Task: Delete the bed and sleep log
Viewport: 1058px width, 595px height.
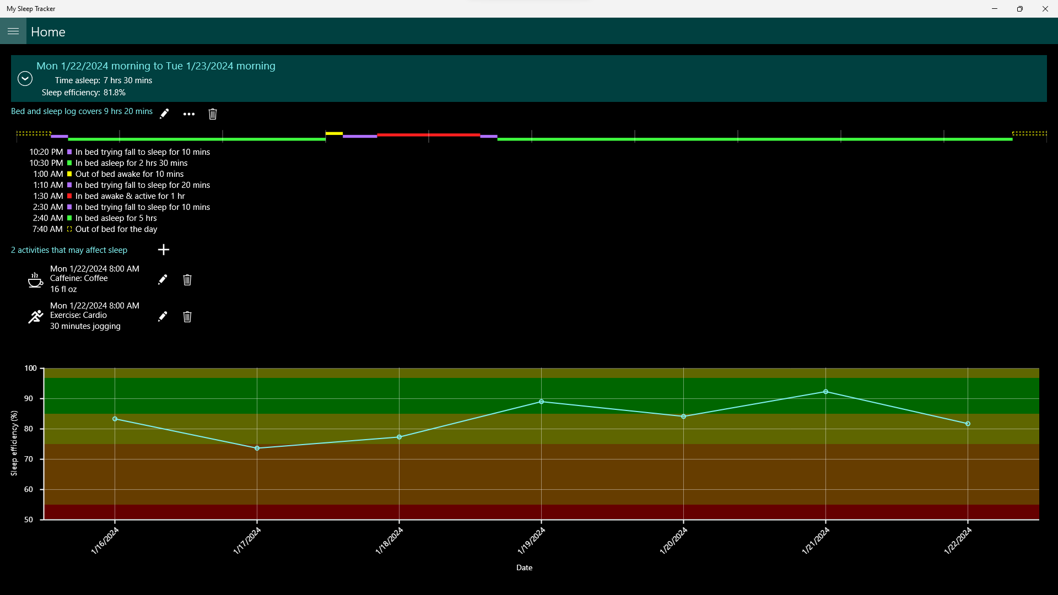Action: 213,114
